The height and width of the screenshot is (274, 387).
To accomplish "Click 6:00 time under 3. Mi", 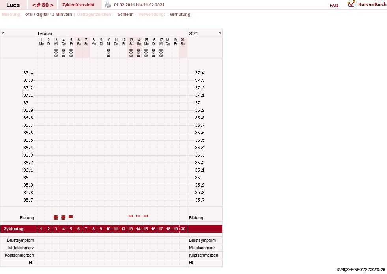I will tap(56, 53).
